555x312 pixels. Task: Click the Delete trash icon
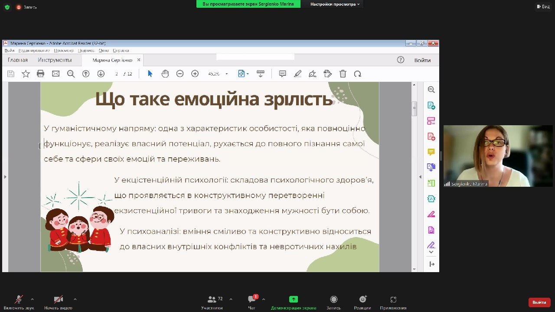[343, 74]
